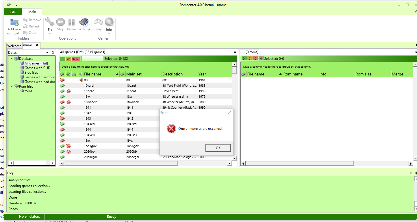Viewport: 417px width, 222px height.
Task: Switch to the Welcome tab
Action: pos(14,46)
